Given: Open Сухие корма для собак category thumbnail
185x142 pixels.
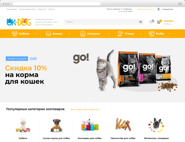Looking at the screenshot, I should [x=56, y=125].
